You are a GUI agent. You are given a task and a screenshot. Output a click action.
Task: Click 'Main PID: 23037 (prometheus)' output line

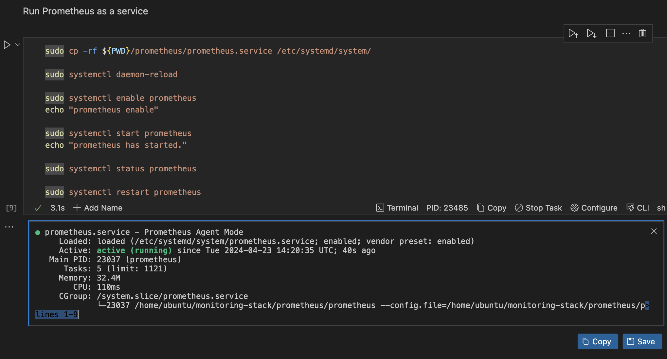pos(115,260)
